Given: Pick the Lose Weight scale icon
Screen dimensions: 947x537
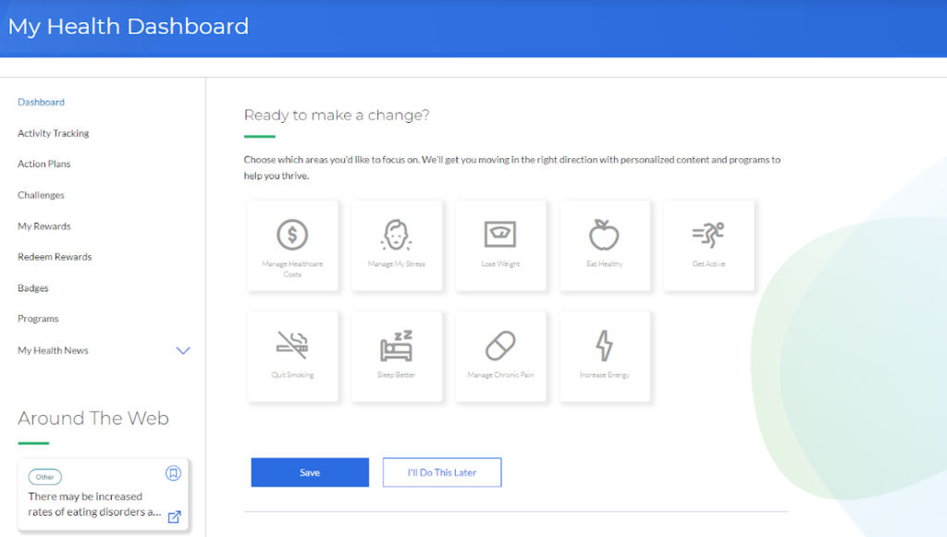Looking at the screenshot, I should point(500,234).
